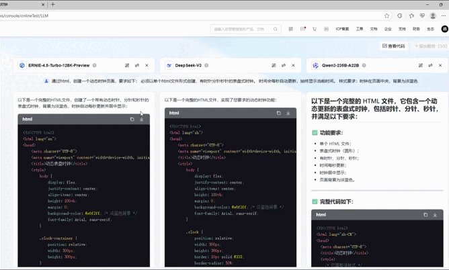
Task: Switch model for Qwen3-235B-A22B panel
Action: point(430,66)
